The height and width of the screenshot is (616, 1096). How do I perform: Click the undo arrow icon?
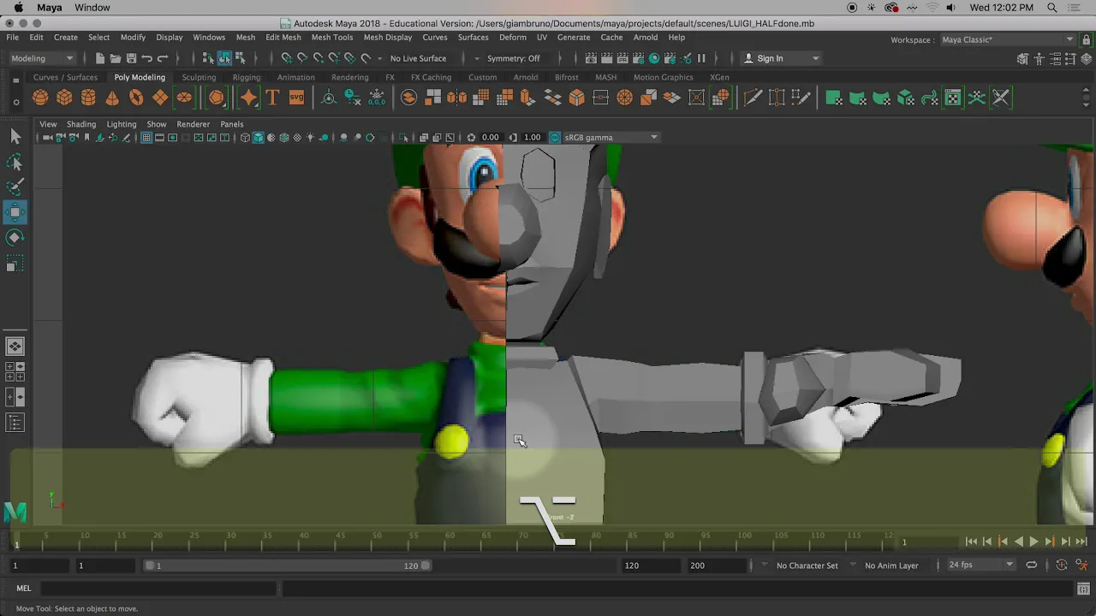(146, 58)
